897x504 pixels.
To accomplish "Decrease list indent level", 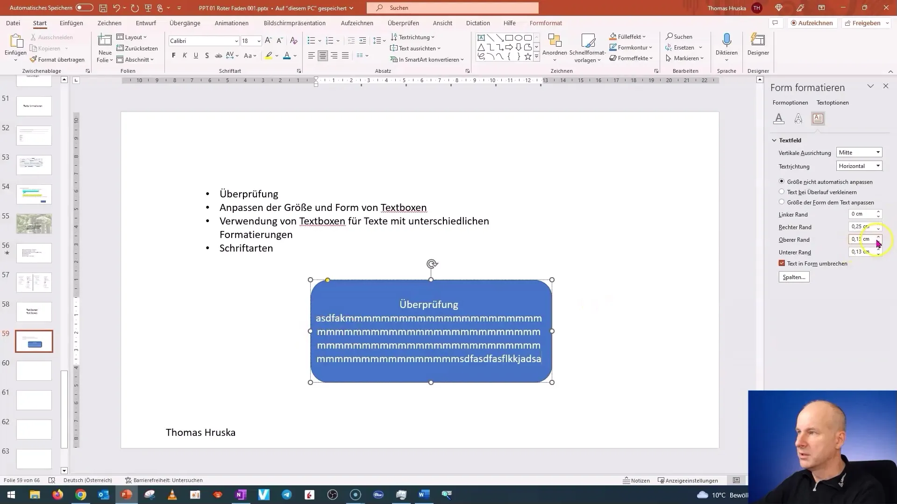I will coord(351,41).
